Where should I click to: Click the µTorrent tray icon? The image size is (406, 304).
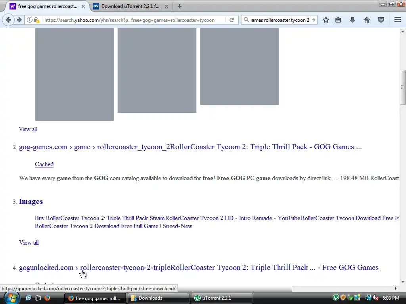coord(335,298)
